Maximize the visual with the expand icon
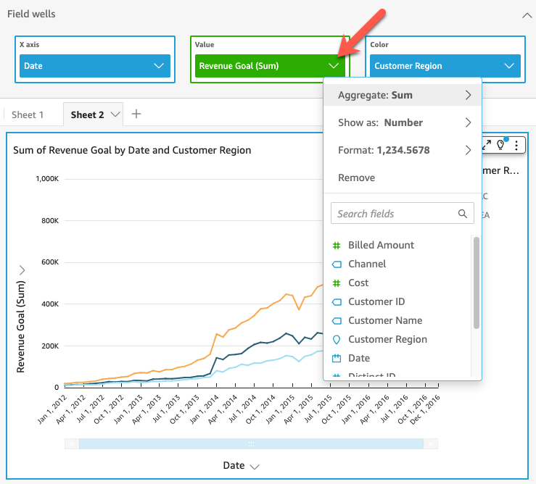536x484 pixels. point(488,145)
